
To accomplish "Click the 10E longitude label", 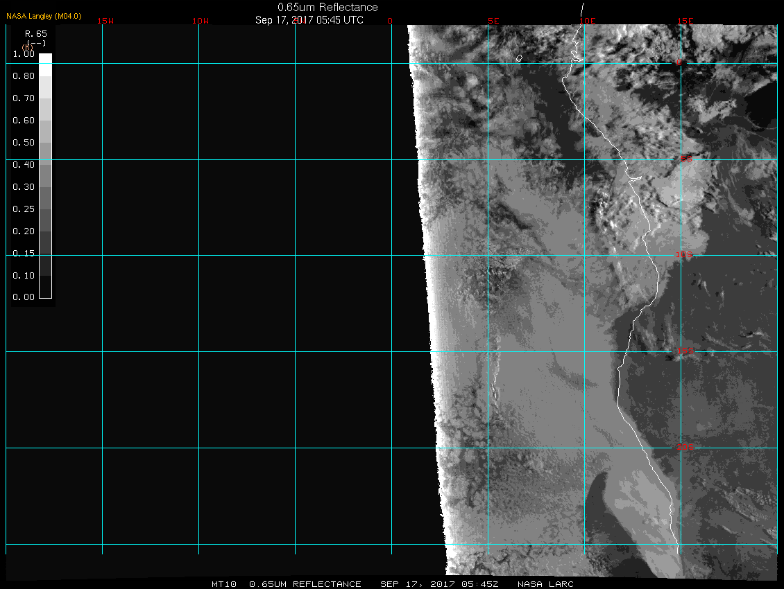I will tap(588, 21).
